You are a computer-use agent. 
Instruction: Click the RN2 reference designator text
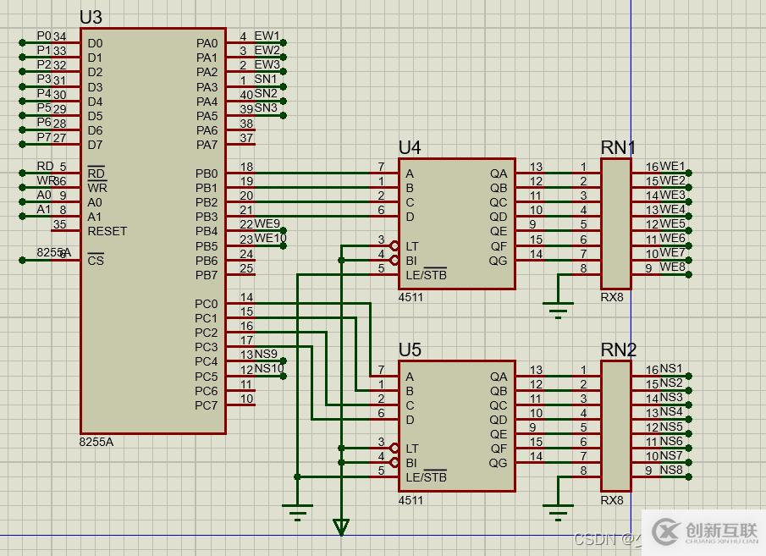(x=619, y=350)
